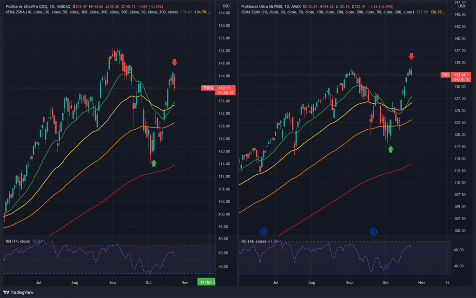The height and width of the screenshot is (298, 476).
Task: Click Sep label on SSO time axis
Action: [350, 283]
